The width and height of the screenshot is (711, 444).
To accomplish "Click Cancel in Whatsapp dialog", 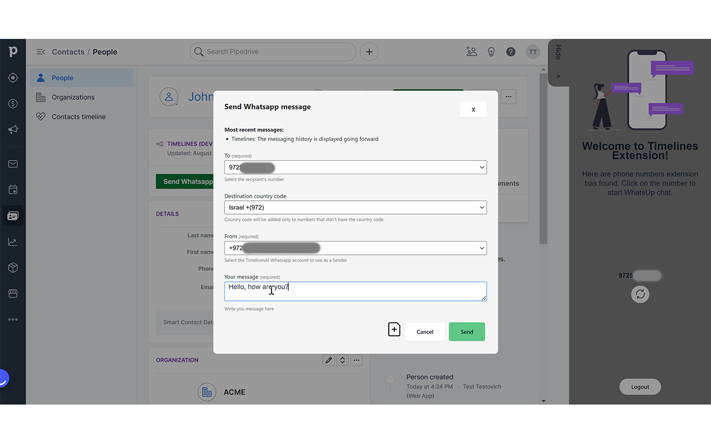I will coord(425,332).
